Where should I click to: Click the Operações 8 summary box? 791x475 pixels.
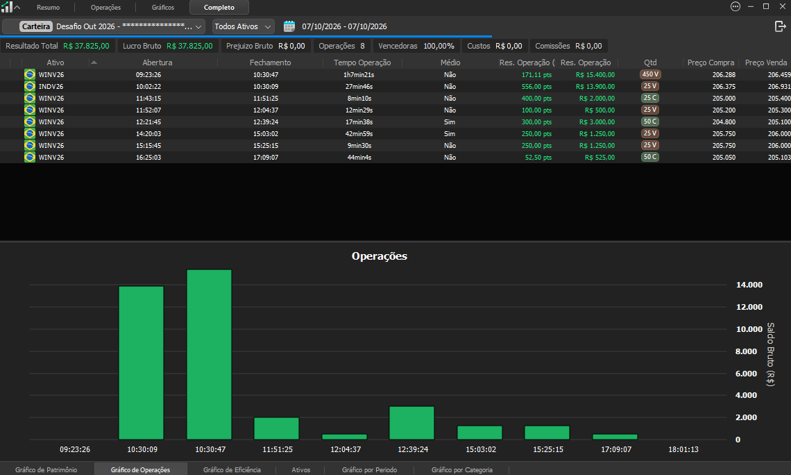point(341,46)
